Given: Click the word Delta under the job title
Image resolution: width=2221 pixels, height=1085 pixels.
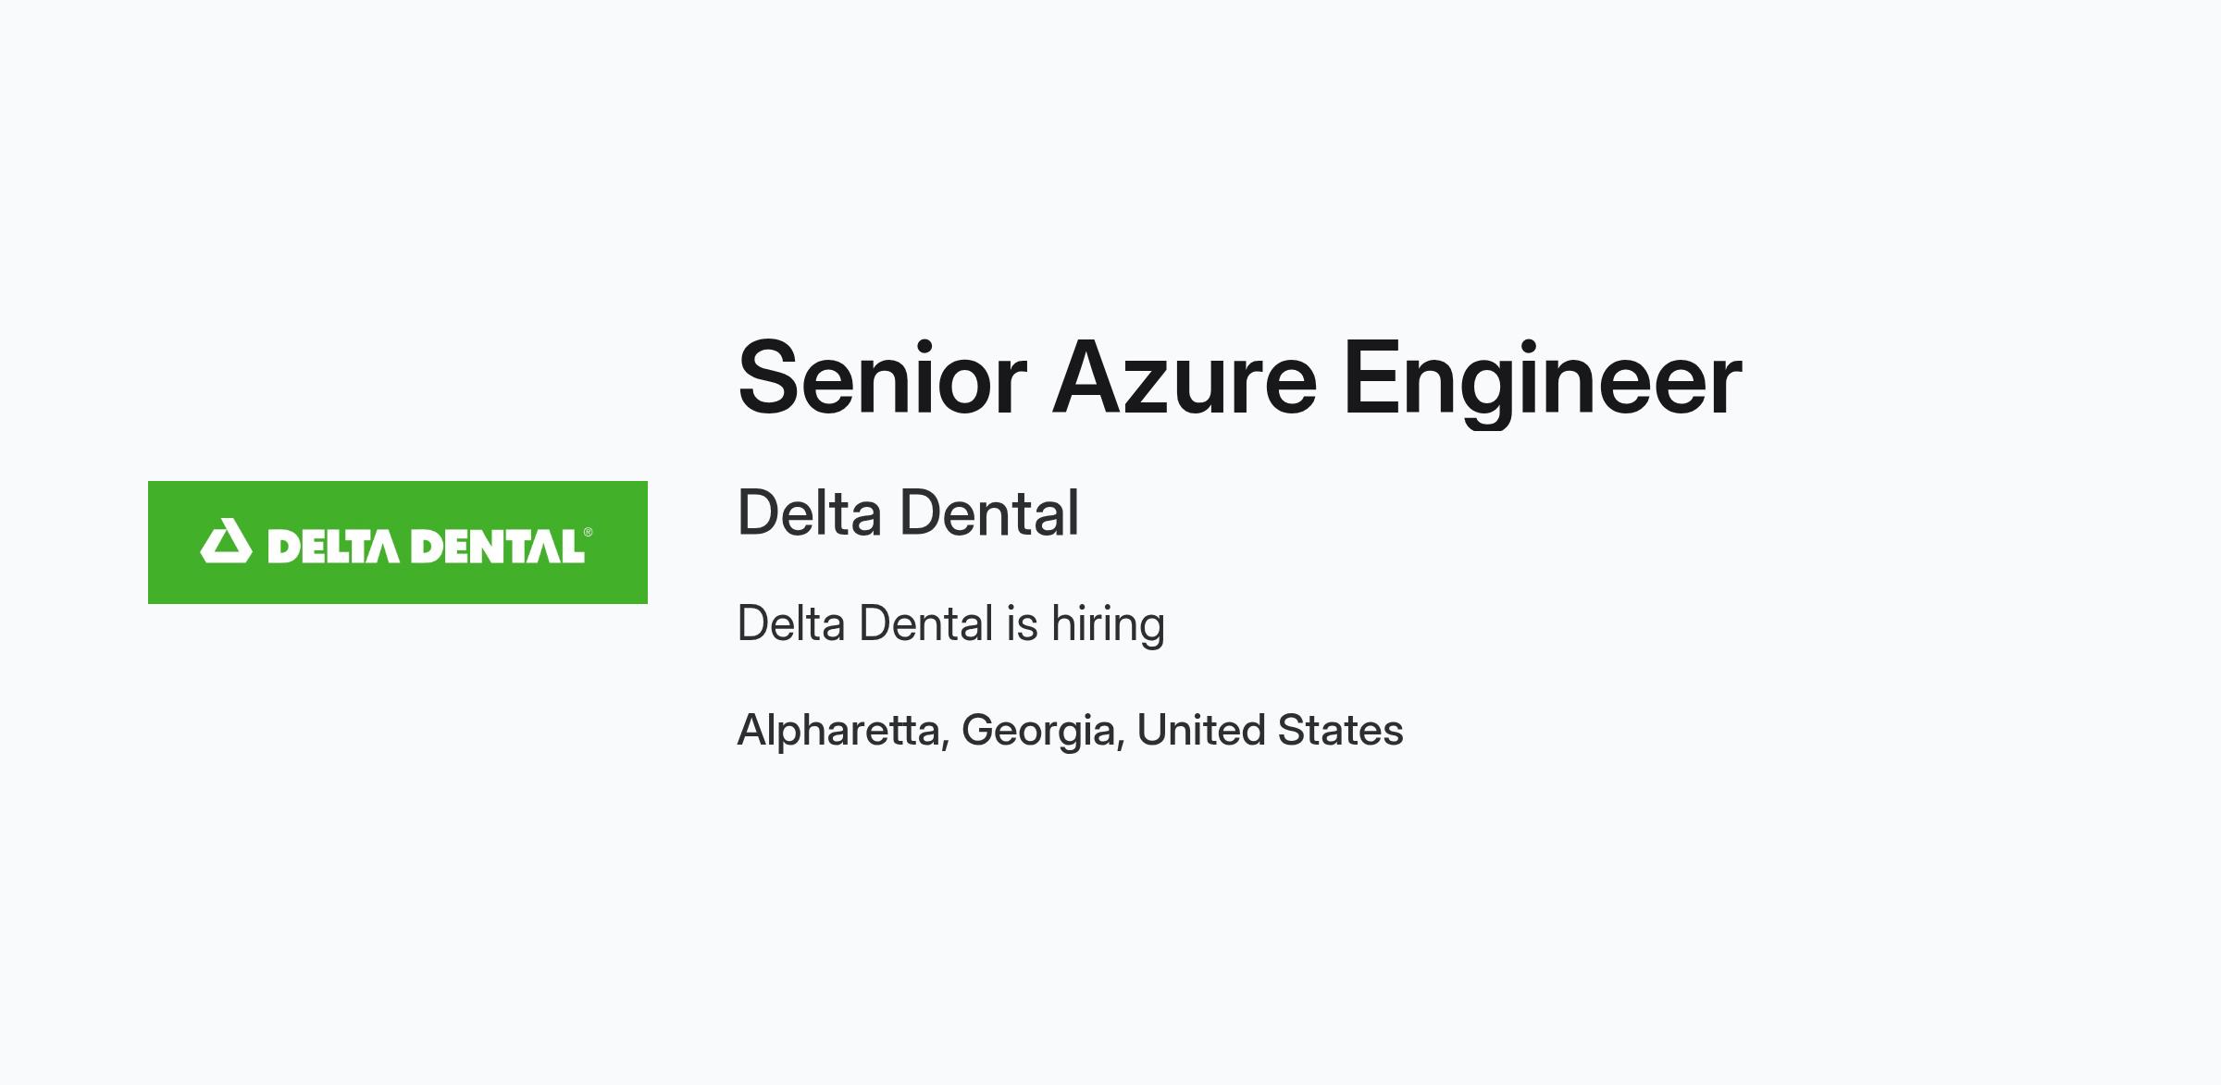Looking at the screenshot, I should (x=810, y=512).
